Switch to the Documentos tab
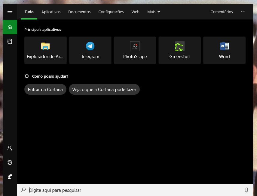 [79, 12]
